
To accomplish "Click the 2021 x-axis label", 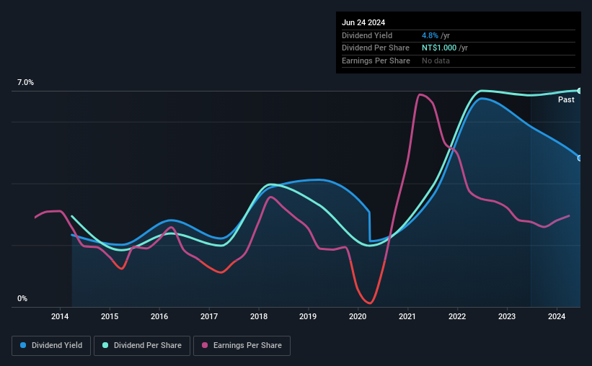I will (x=407, y=316).
